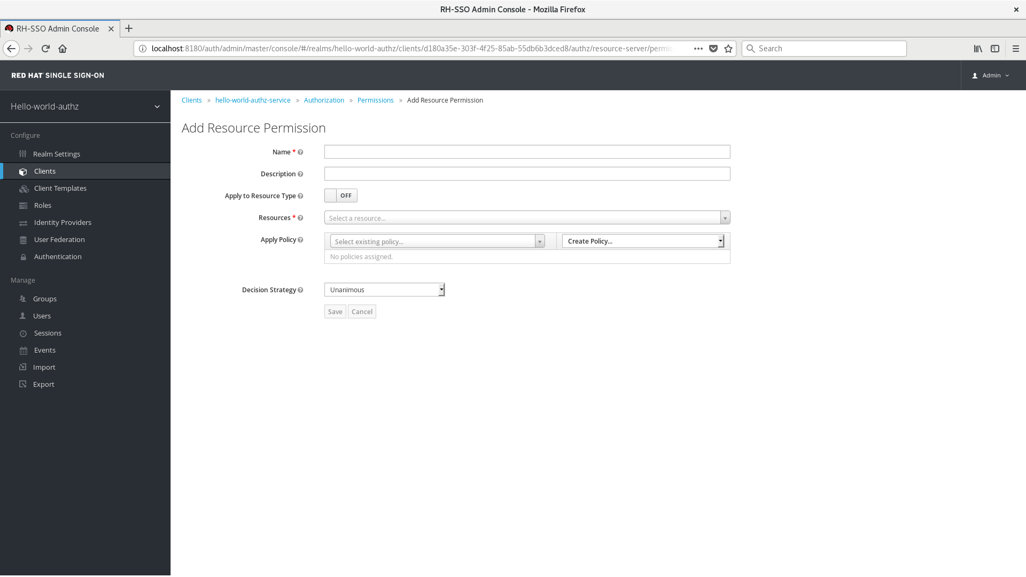Expand the Decision Strategy dropdown
This screenshot has width=1026, height=577.
click(440, 290)
